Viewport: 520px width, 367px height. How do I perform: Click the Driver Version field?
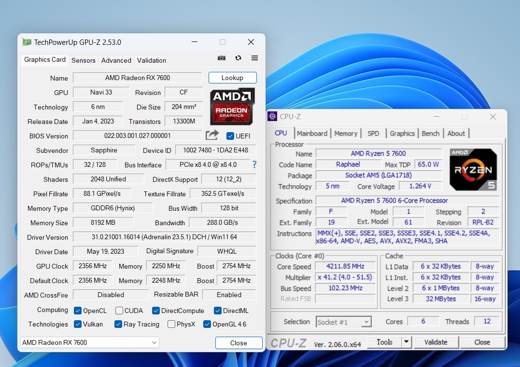(165, 237)
